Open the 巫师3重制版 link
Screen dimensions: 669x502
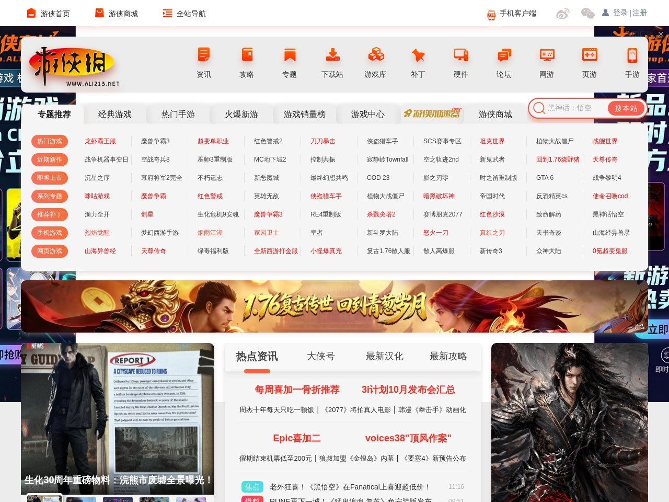(215, 159)
